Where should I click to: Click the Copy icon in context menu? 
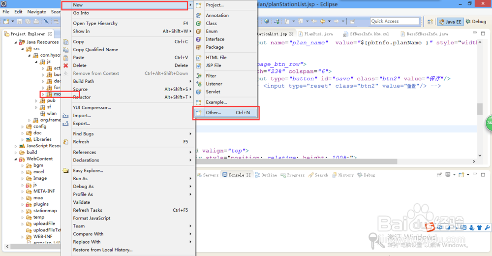click(x=65, y=42)
